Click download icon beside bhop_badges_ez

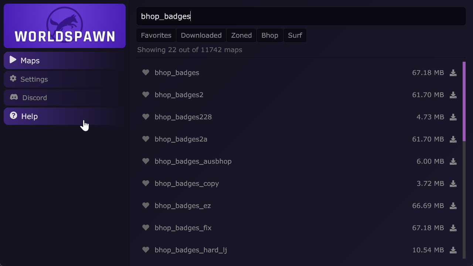point(453,206)
